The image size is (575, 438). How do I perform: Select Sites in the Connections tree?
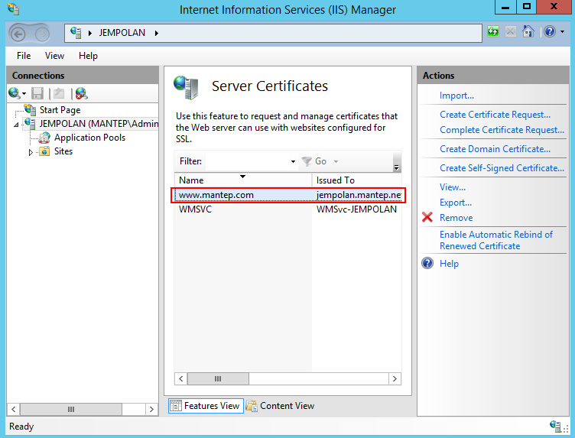(x=63, y=151)
